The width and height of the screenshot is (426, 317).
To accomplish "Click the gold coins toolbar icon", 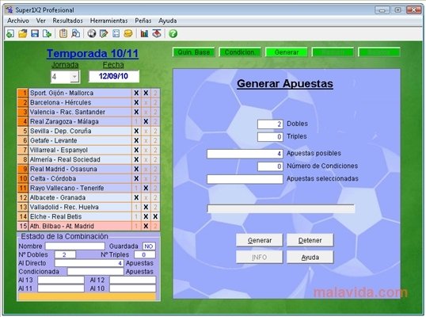I will pyautogui.click(x=128, y=34).
